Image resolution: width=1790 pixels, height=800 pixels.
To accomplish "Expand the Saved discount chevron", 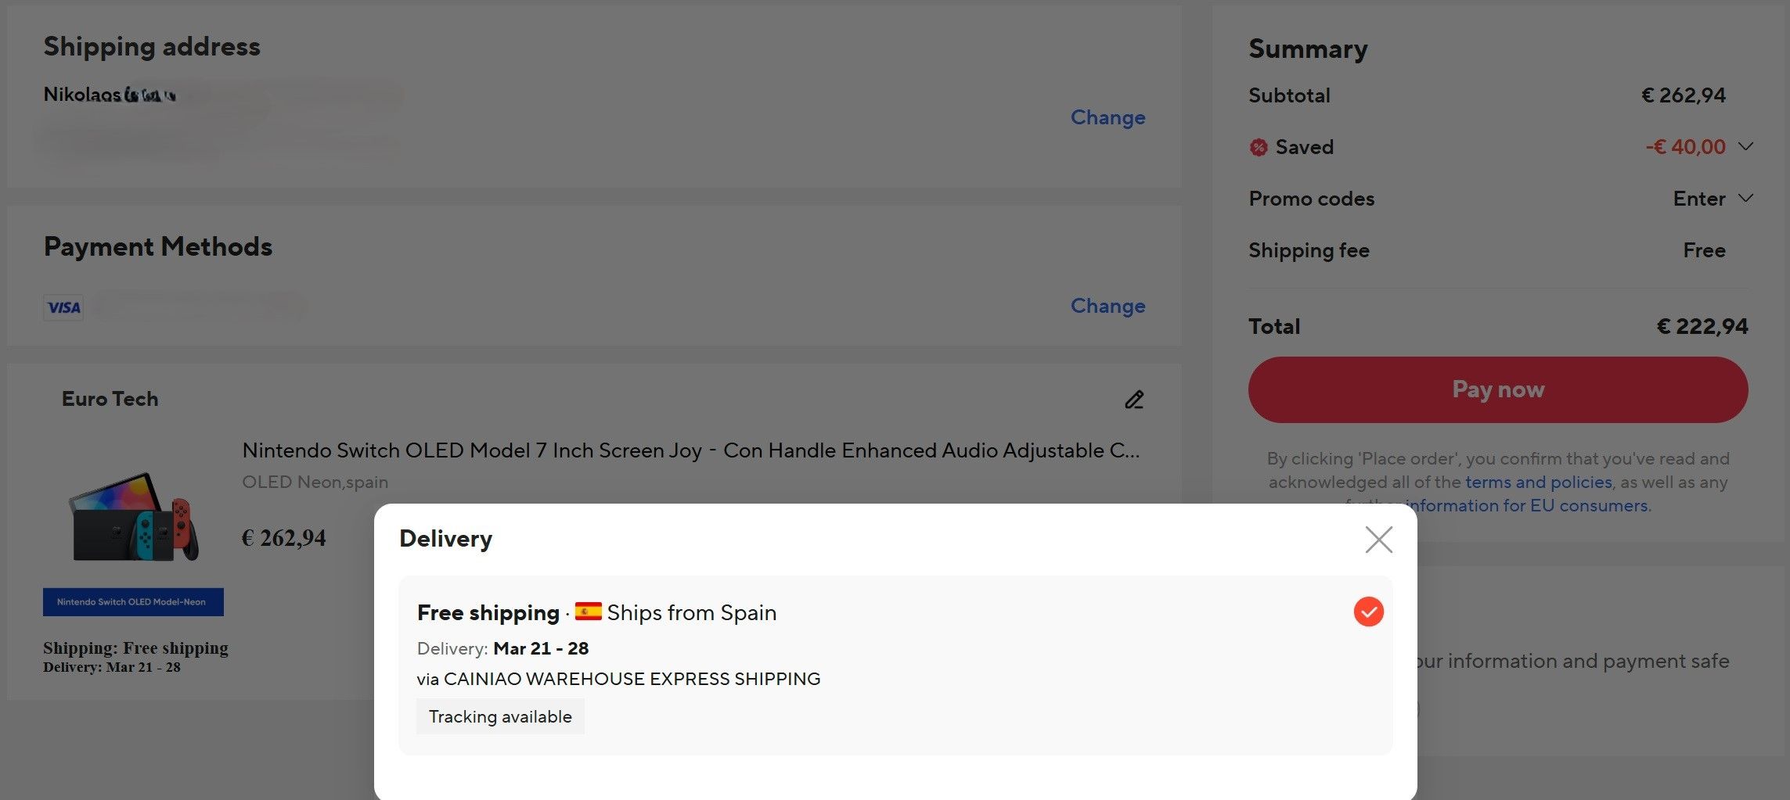I will coord(1745,146).
